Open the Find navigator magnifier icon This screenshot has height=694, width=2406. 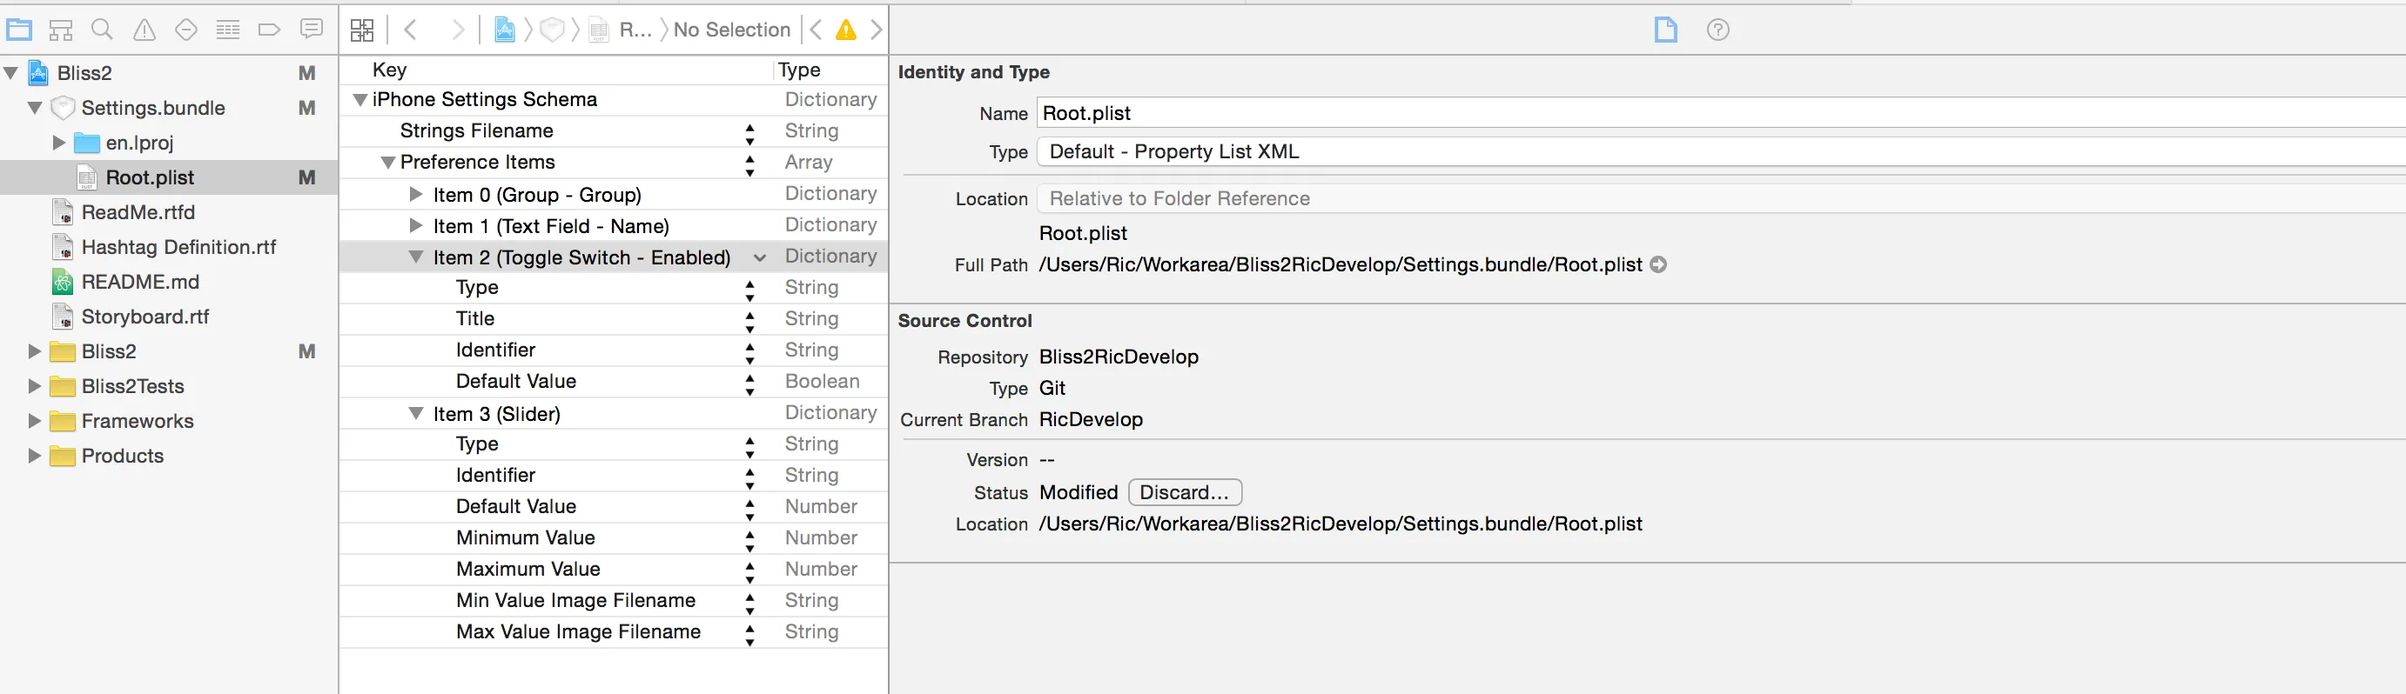coord(102,30)
